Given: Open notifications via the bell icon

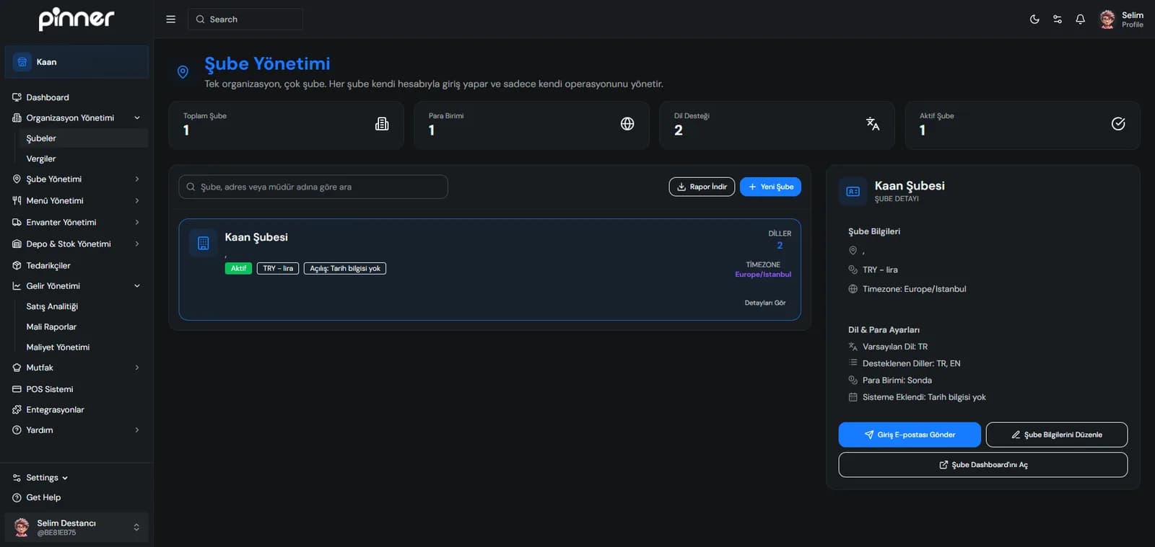Looking at the screenshot, I should click(x=1080, y=19).
